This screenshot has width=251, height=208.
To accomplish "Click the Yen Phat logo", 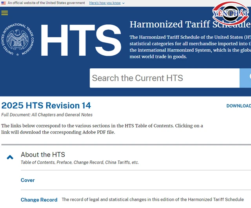I will (x=230, y=13).
